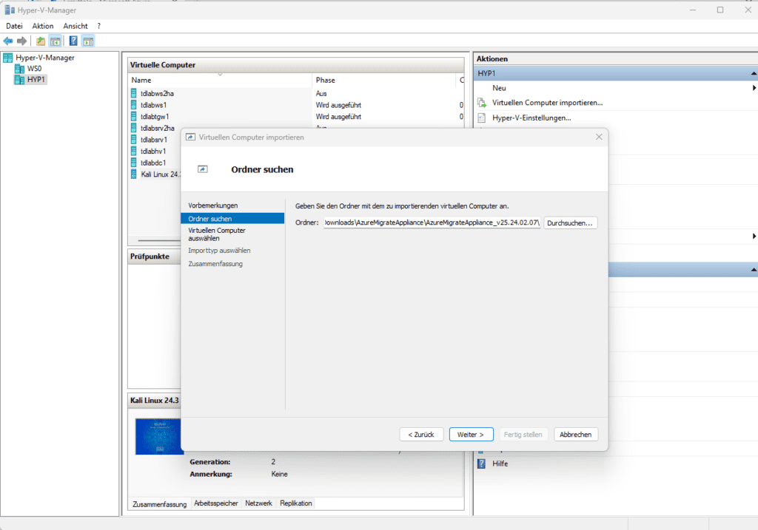Image resolution: width=758 pixels, height=530 pixels.
Task: Click the VM icon of tdlabhv1
Action: [134, 151]
